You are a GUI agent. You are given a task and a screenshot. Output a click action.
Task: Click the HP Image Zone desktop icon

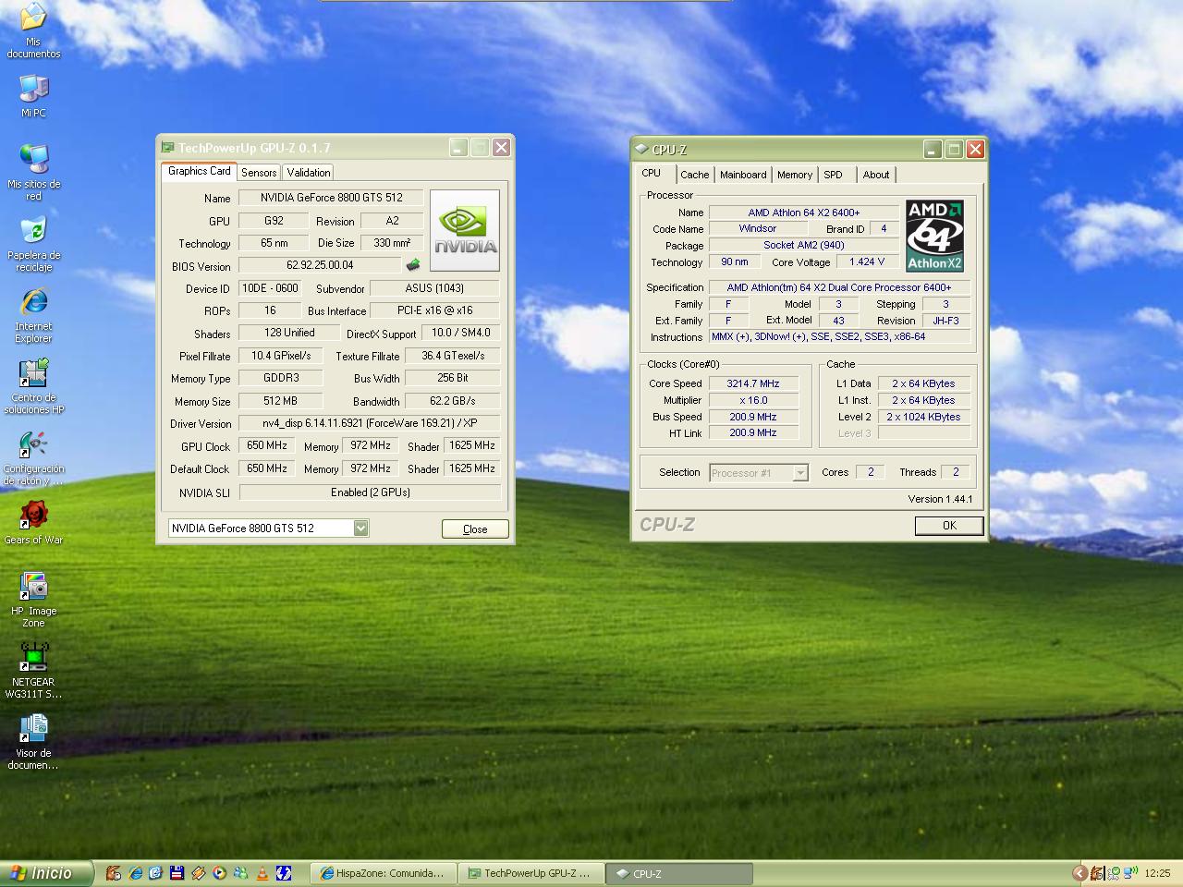pyautogui.click(x=33, y=587)
